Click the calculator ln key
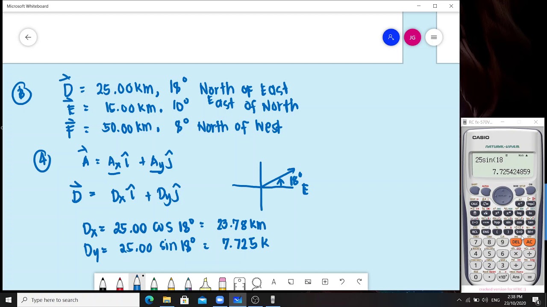Screen dimensions: 547x307 530,213
